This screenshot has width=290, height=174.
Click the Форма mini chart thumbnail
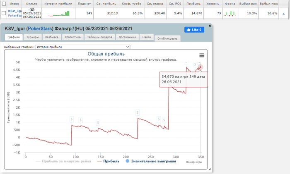point(230,14)
